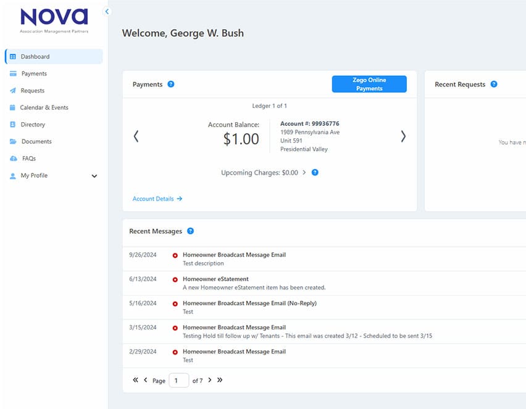Image resolution: width=526 pixels, height=409 pixels.
Task: Click the Calendar & Events sidebar icon
Action: [13, 107]
